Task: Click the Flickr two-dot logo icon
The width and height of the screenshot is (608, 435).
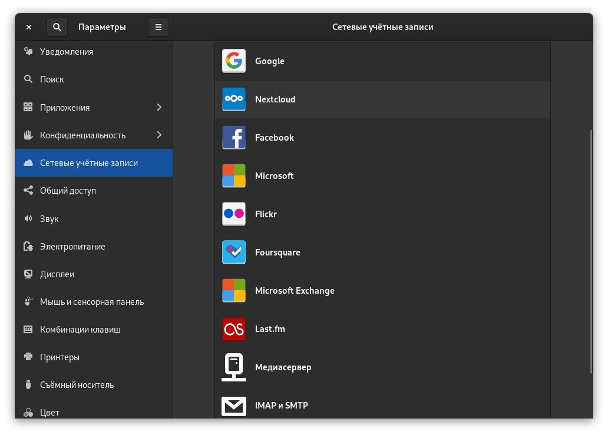Action: (233, 214)
